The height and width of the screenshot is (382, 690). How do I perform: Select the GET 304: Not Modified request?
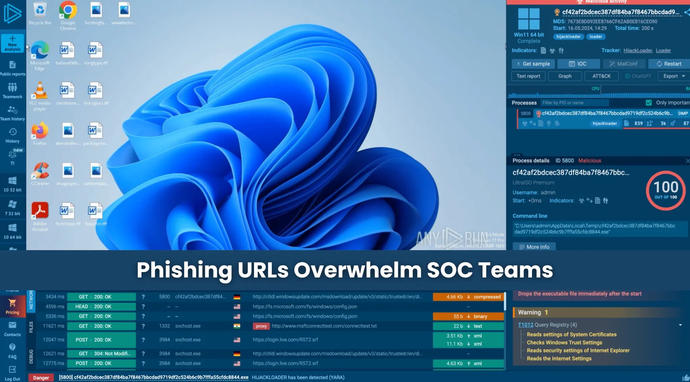[270, 354]
